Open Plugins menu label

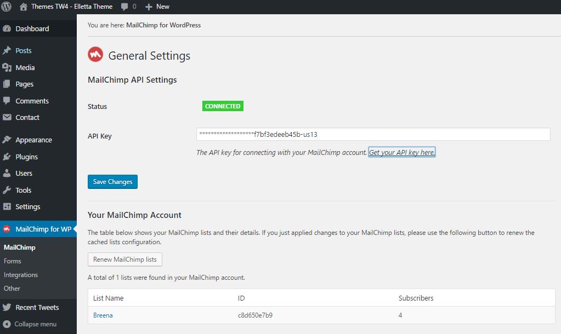26,157
